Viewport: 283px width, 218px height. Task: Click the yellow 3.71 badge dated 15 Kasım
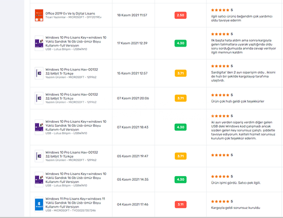(x=180, y=73)
